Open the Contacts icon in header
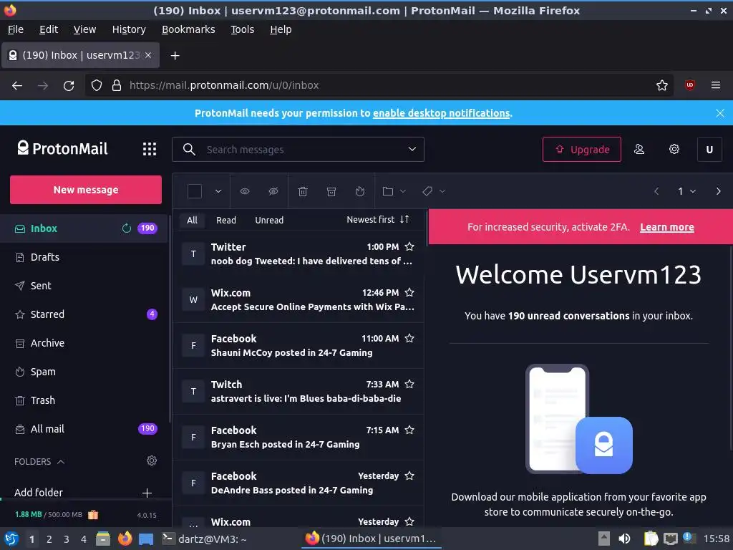Viewport: 733px width, 550px height. [x=639, y=149]
